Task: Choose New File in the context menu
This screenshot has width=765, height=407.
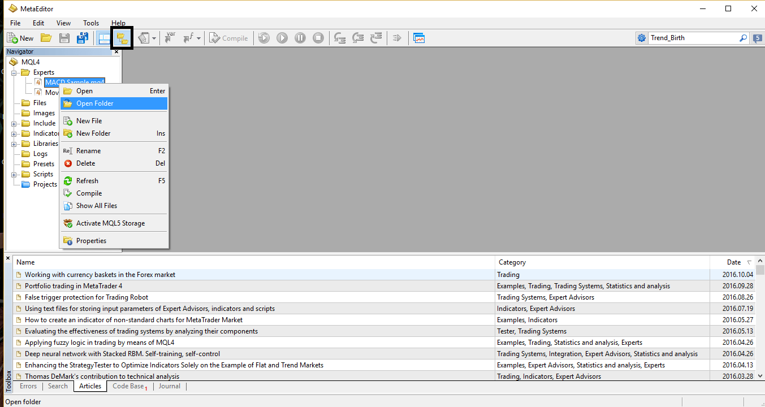Action: [114, 121]
